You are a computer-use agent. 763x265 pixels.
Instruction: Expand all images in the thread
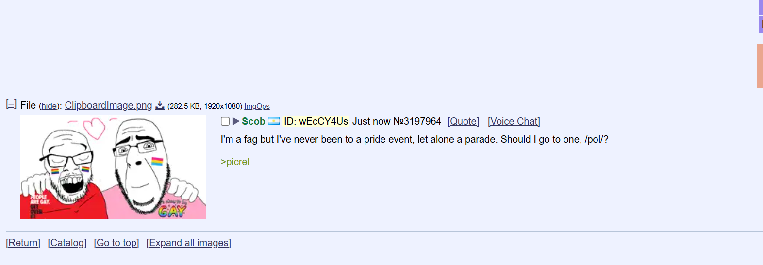(x=189, y=243)
